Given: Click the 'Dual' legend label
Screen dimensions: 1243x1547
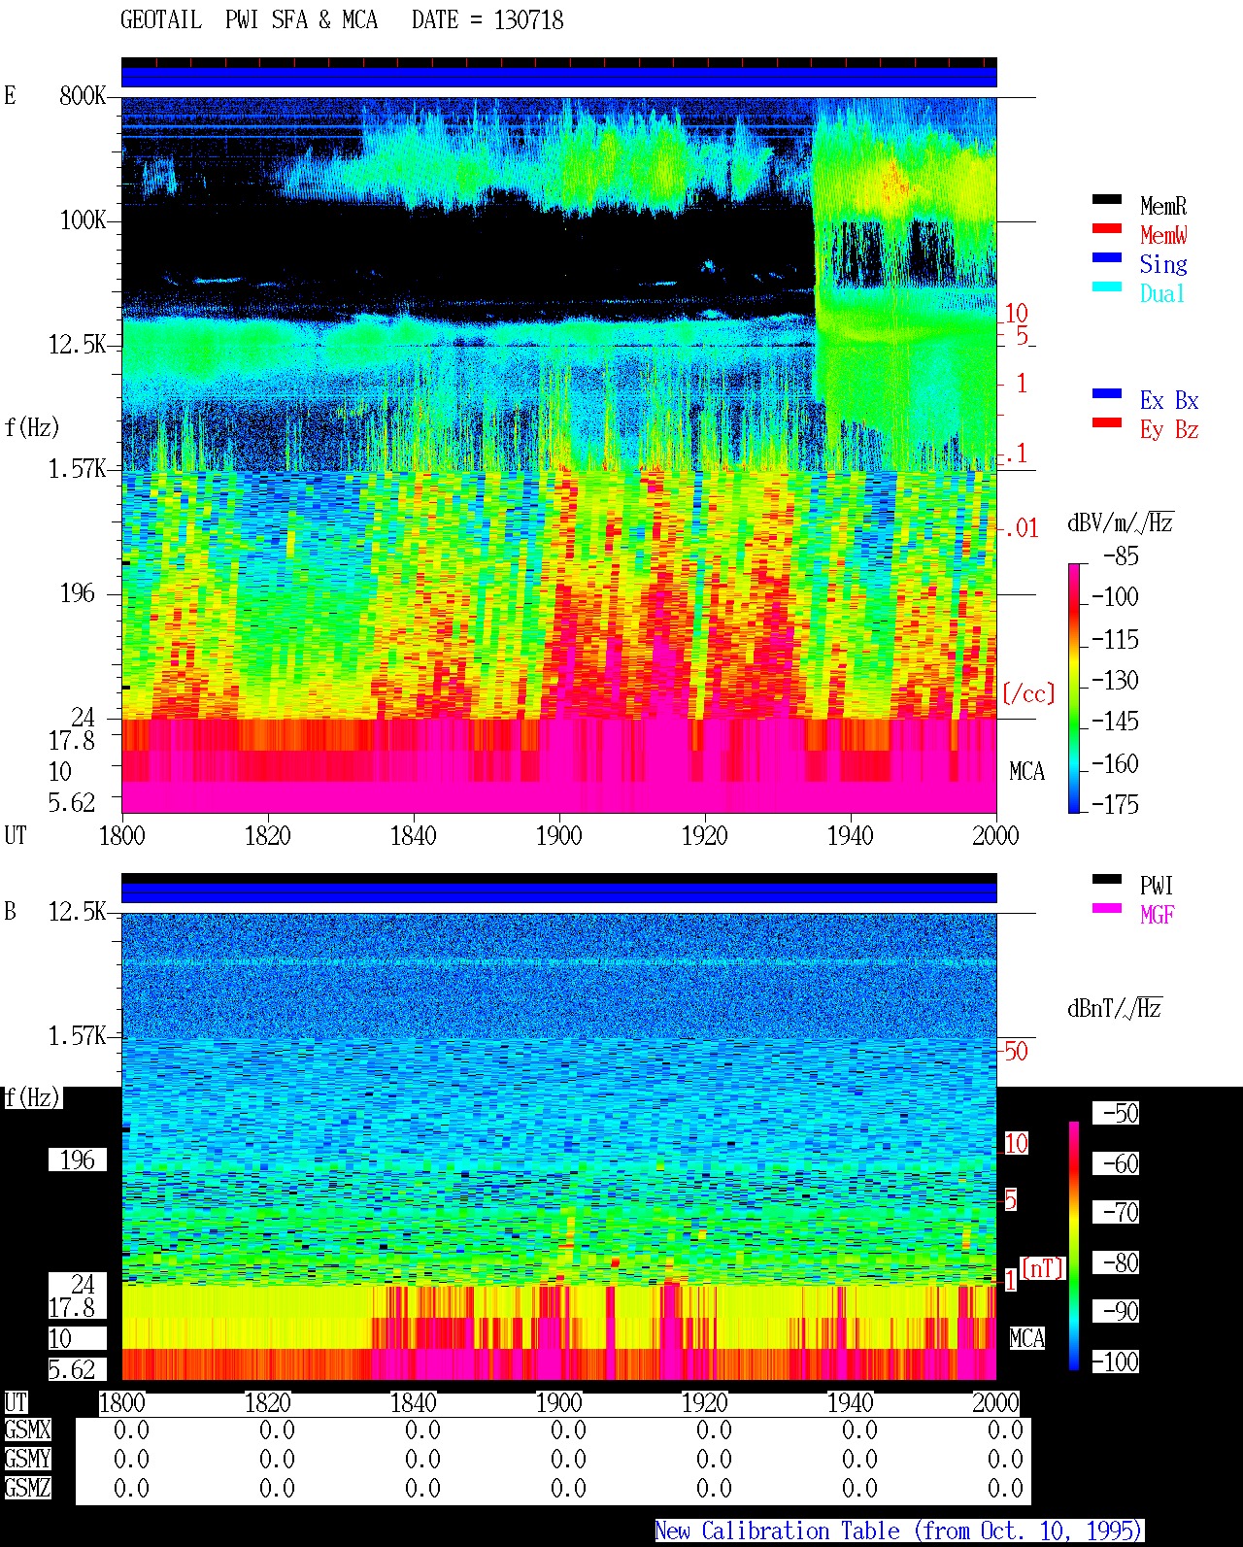Looking at the screenshot, I should click(1163, 293).
